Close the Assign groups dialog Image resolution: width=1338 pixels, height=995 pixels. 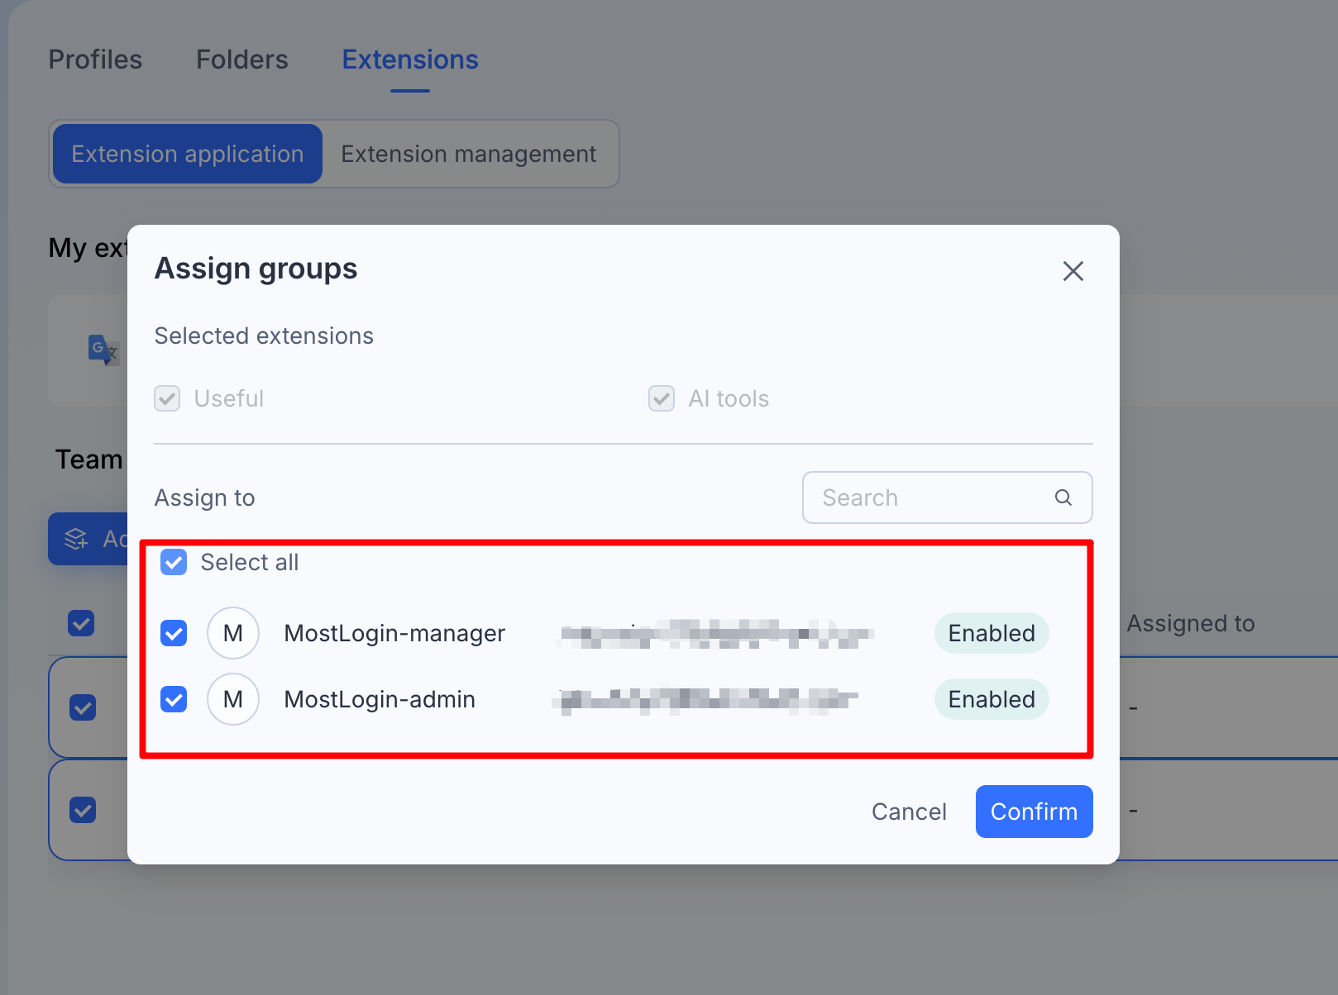coord(1073,271)
